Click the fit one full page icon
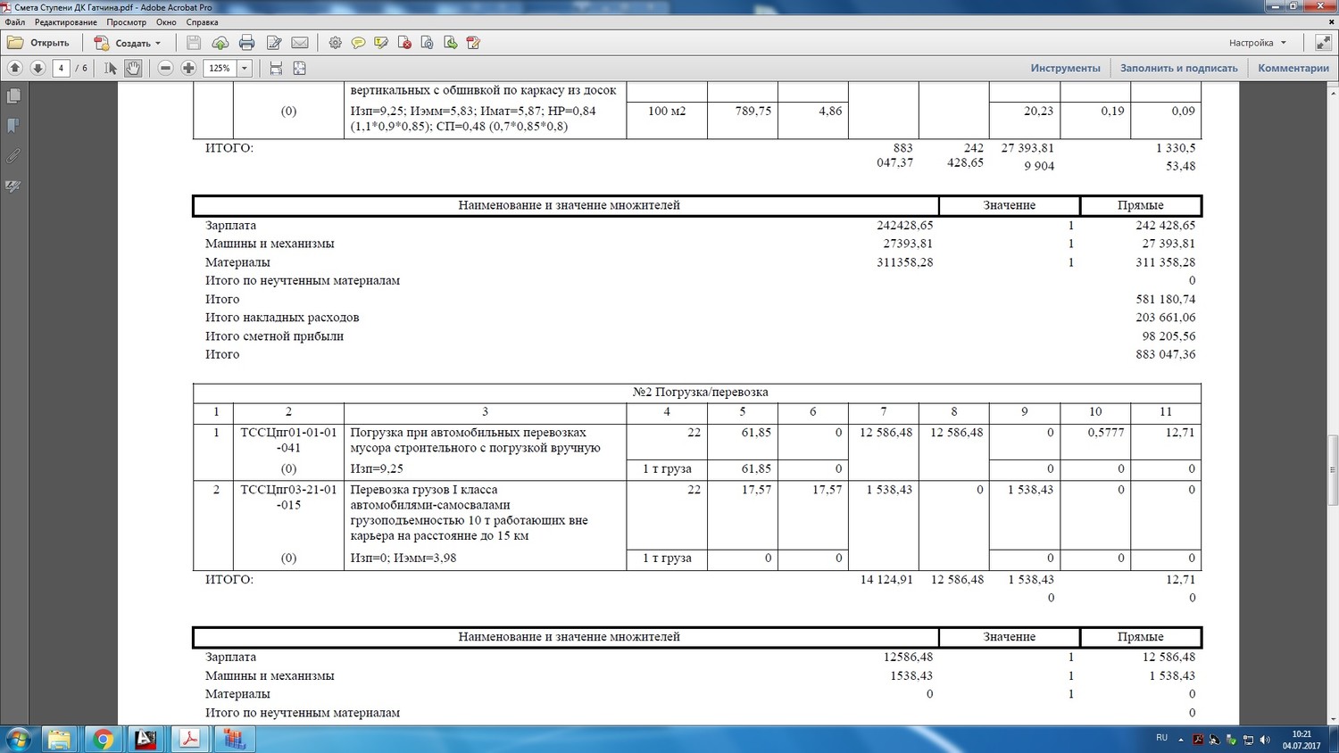The image size is (1339, 753). pos(299,68)
